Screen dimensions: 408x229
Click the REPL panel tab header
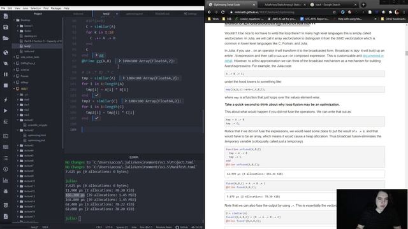click(x=134, y=157)
